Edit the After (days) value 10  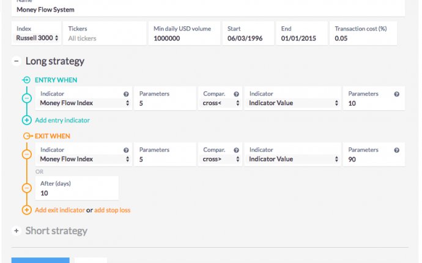point(76,188)
